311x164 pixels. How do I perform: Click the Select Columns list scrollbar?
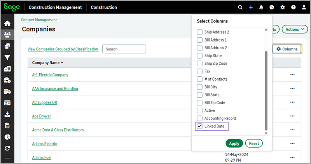pos(266,89)
